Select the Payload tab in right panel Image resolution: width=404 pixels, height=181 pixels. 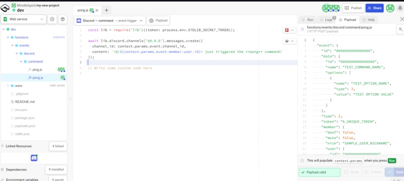point(347,19)
